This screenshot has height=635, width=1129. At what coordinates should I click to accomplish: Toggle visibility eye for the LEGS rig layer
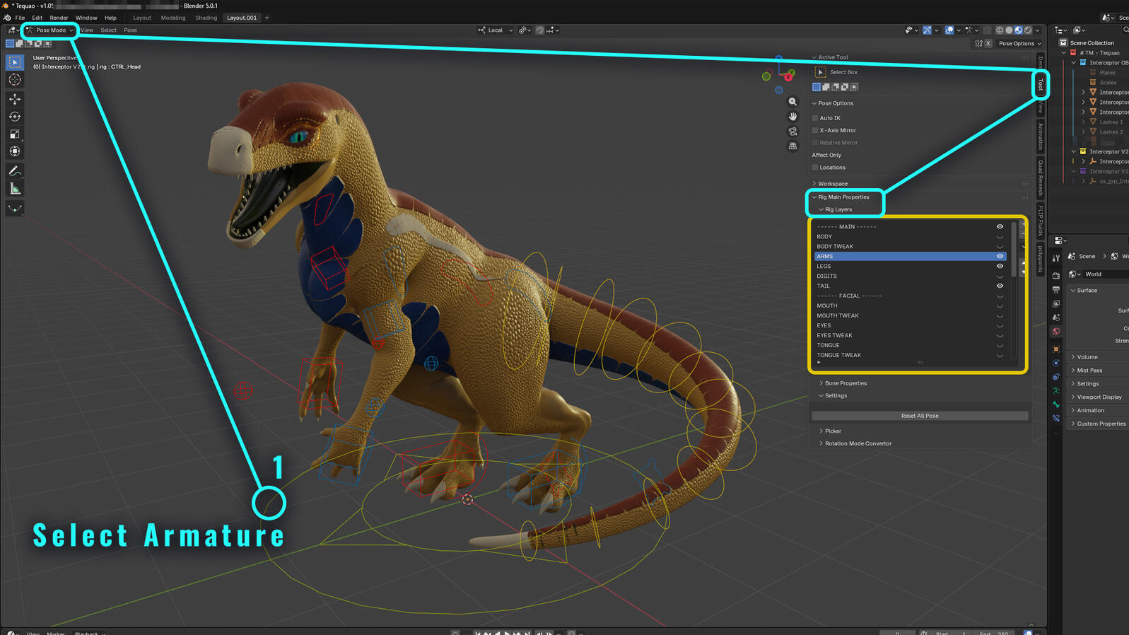[1000, 267]
